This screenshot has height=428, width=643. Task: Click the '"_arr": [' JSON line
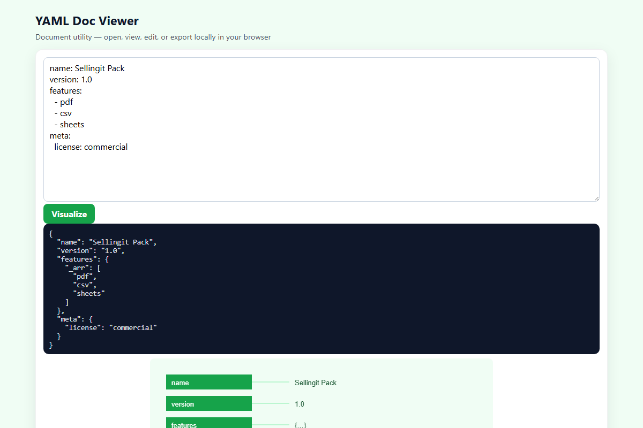pos(83,267)
